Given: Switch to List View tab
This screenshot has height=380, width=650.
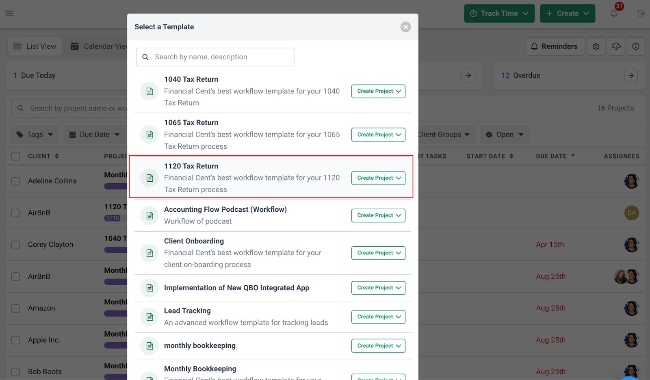Looking at the screenshot, I should (x=35, y=46).
